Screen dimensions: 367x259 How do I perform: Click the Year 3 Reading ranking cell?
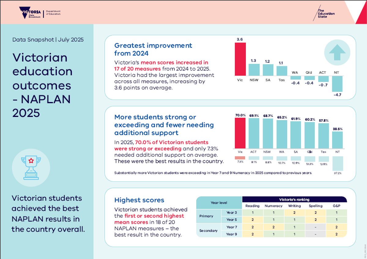tap(252, 213)
